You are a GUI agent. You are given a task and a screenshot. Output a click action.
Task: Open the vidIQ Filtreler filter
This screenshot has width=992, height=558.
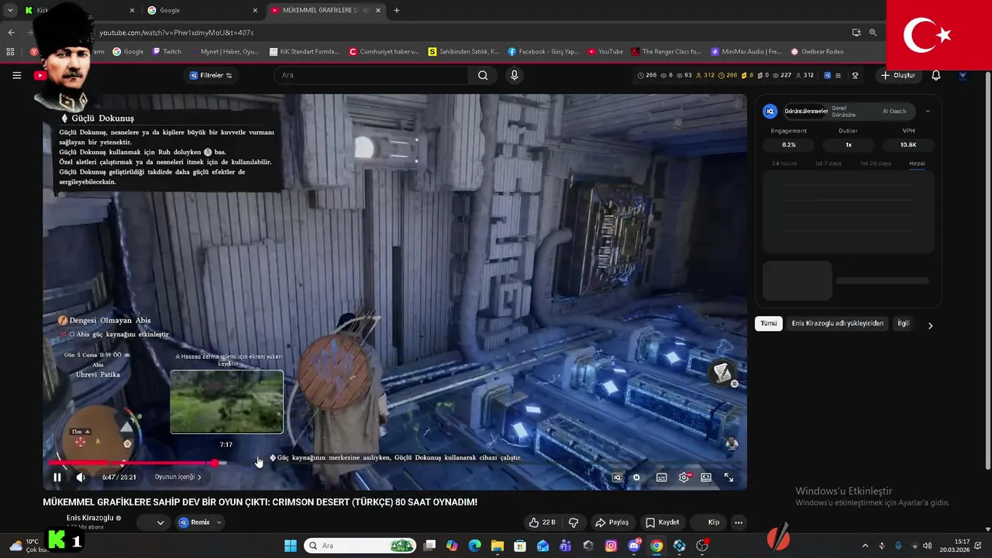pos(211,75)
